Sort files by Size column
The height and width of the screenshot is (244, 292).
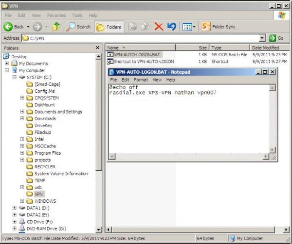click(x=192, y=48)
